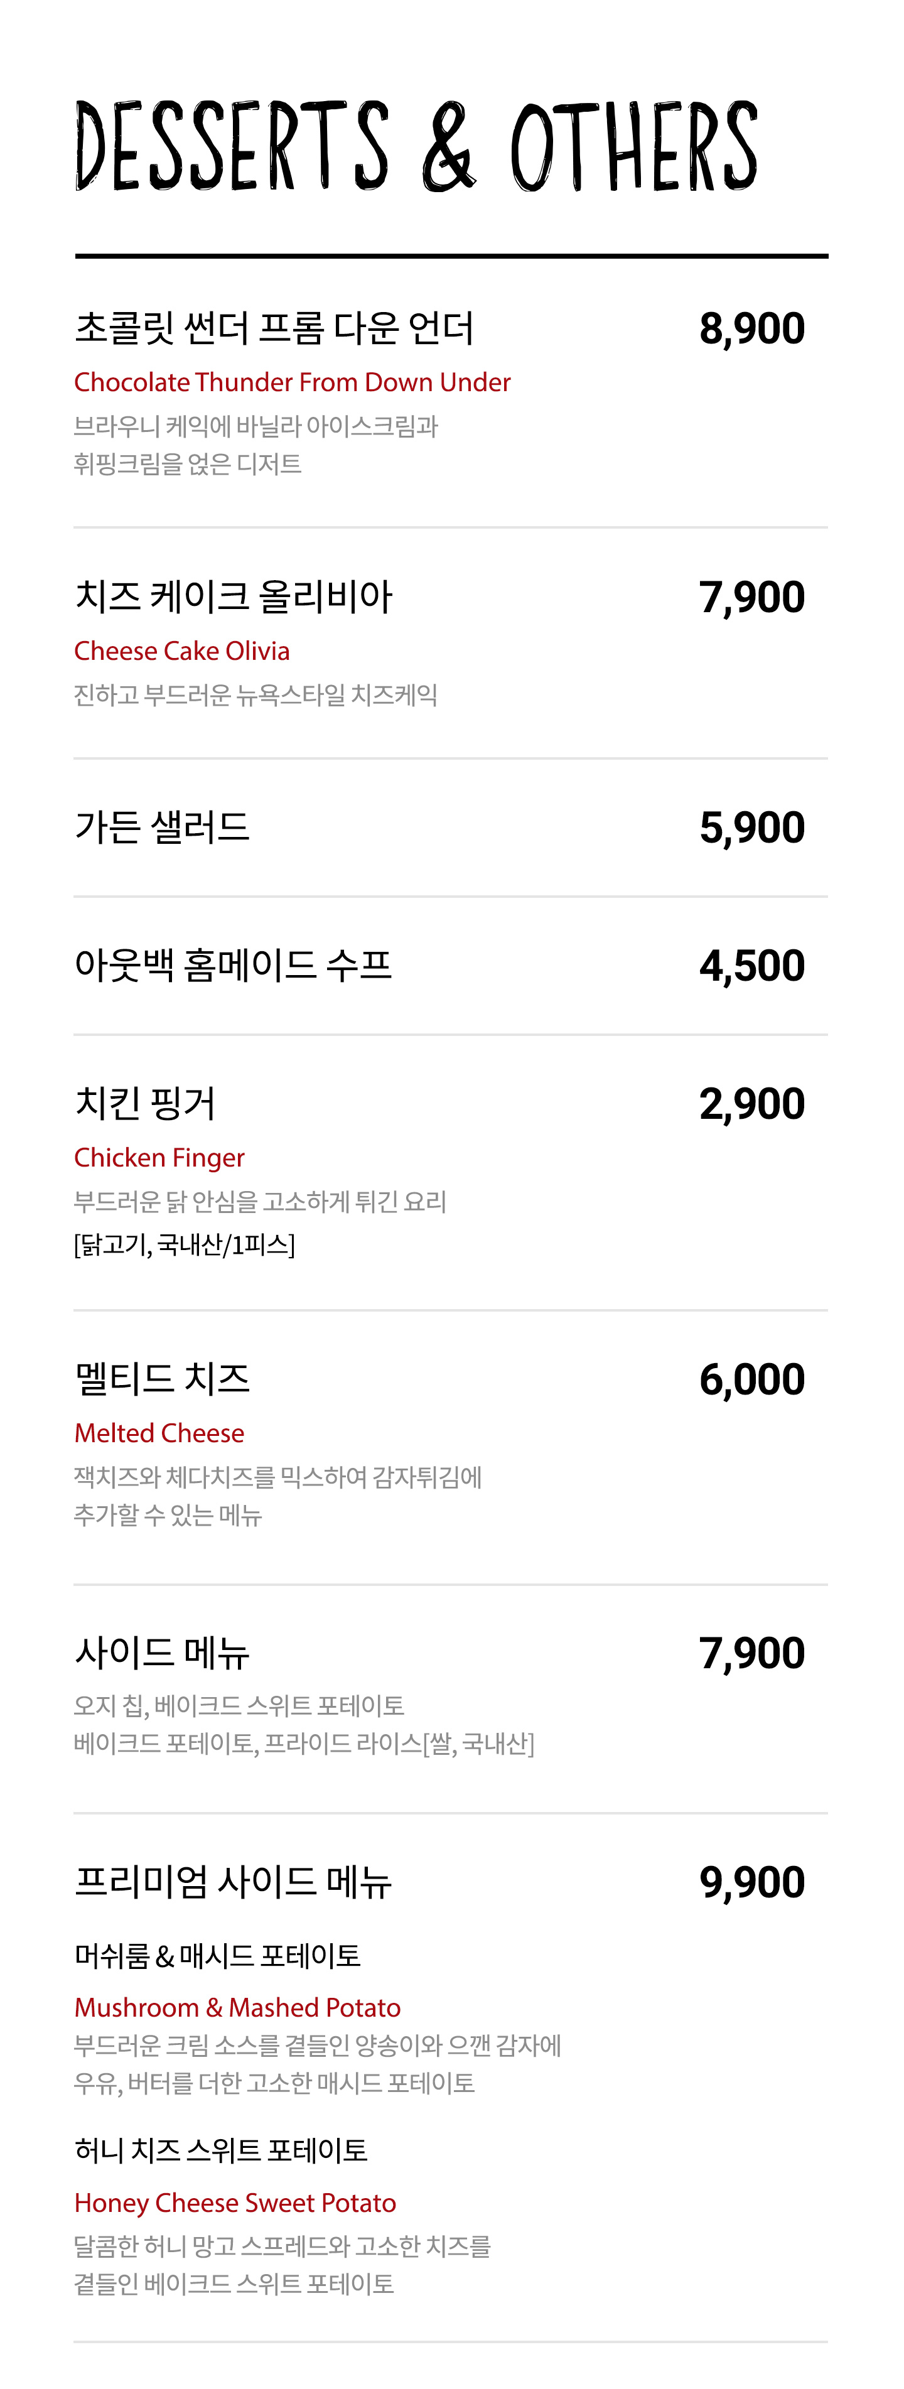This screenshot has width=904, height=2389.
Task: Select the 가든 샐러드 menu item
Action: coord(162,828)
